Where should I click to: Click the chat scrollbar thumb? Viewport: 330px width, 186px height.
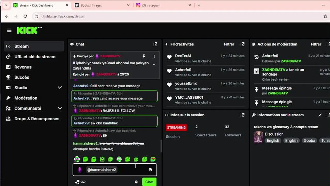(161, 146)
